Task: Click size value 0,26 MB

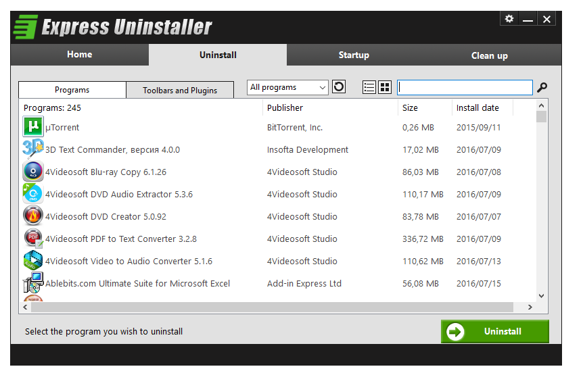Action: [418, 127]
